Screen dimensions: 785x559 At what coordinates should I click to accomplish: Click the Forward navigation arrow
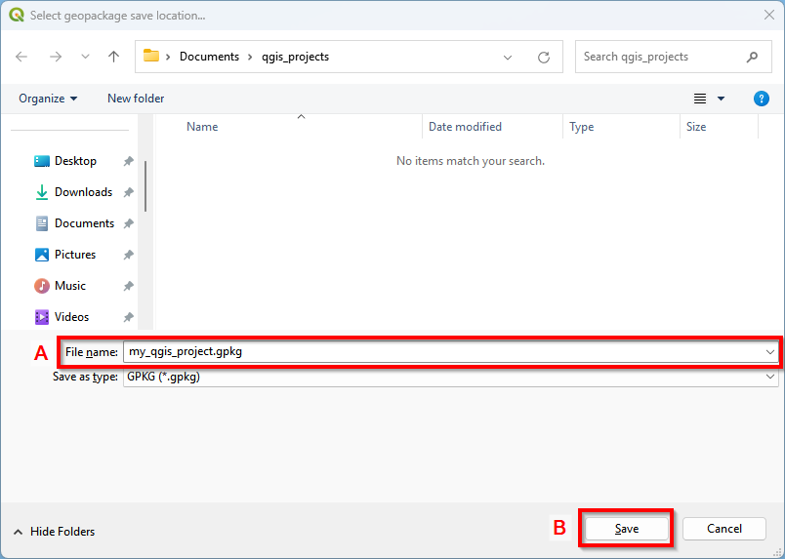(x=56, y=57)
